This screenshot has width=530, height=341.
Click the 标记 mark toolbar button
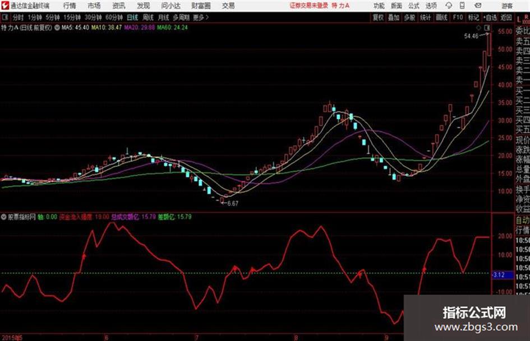pos(473,17)
